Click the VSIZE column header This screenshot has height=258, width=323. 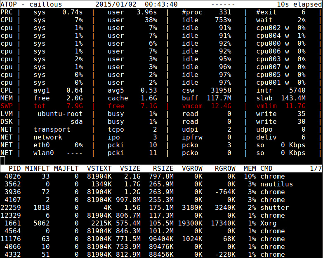[x=130, y=169]
